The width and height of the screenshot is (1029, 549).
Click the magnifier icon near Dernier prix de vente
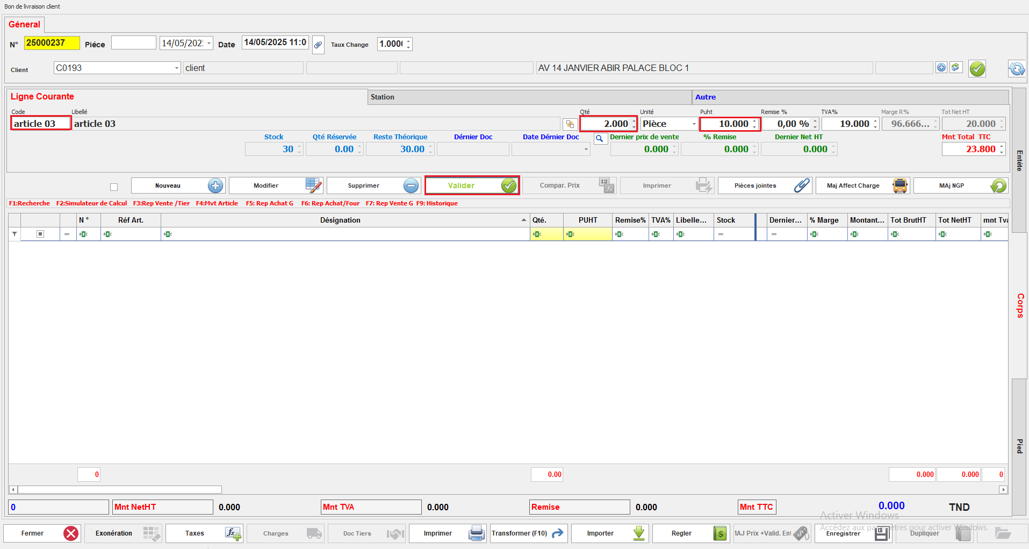(x=600, y=139)
